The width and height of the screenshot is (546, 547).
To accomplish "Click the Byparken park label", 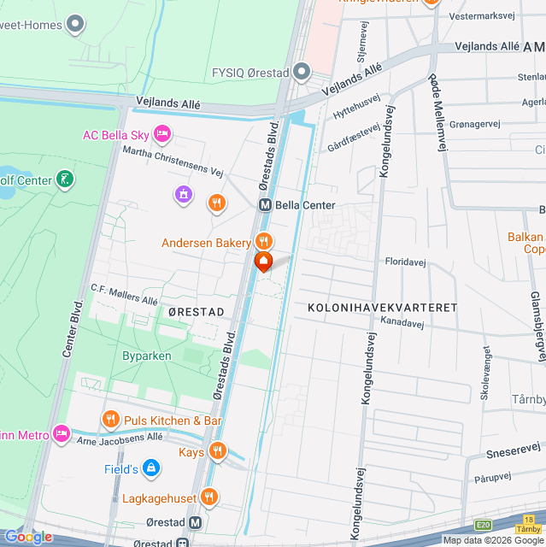I will (147, 356).
